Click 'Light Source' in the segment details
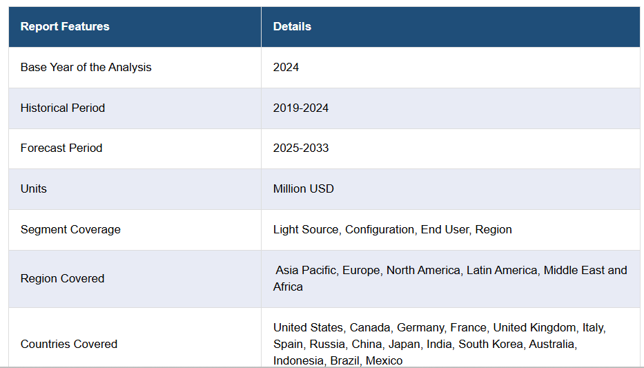 pyautogui.click(x=306, y=230)
